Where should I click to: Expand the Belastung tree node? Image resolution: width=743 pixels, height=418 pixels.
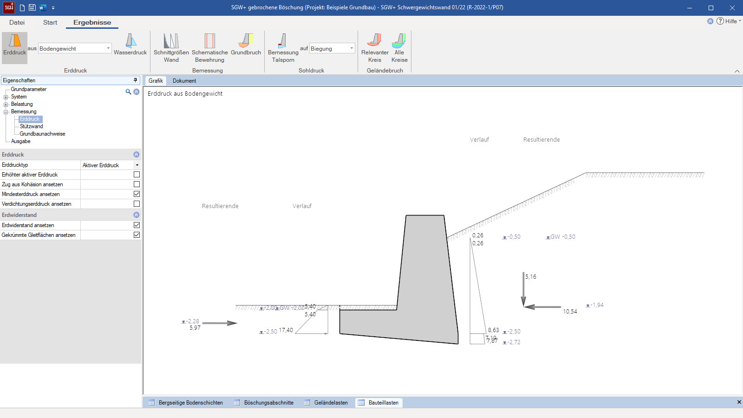coord(6,104)
